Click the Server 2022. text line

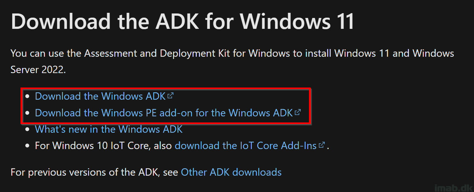point(38,70)
